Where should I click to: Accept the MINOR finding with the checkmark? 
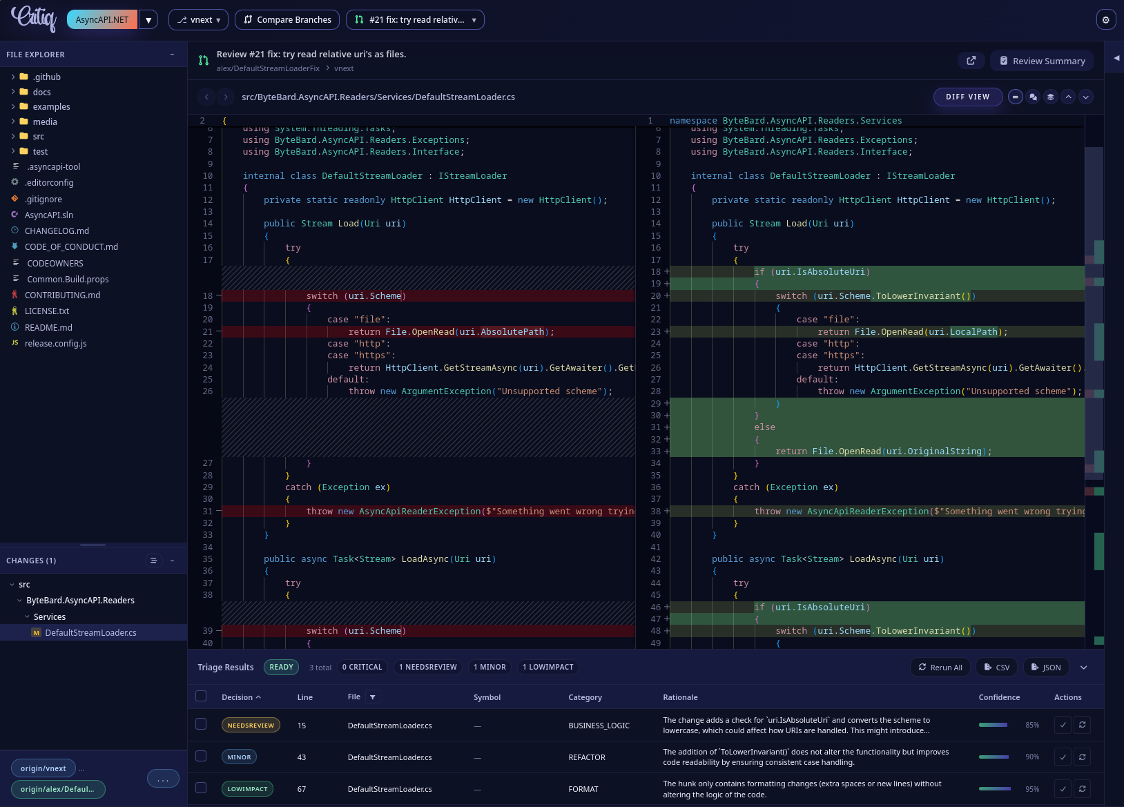click(1063, 757)
